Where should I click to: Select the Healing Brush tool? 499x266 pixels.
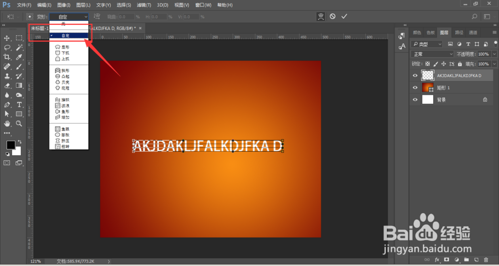[x=6, y=66]
